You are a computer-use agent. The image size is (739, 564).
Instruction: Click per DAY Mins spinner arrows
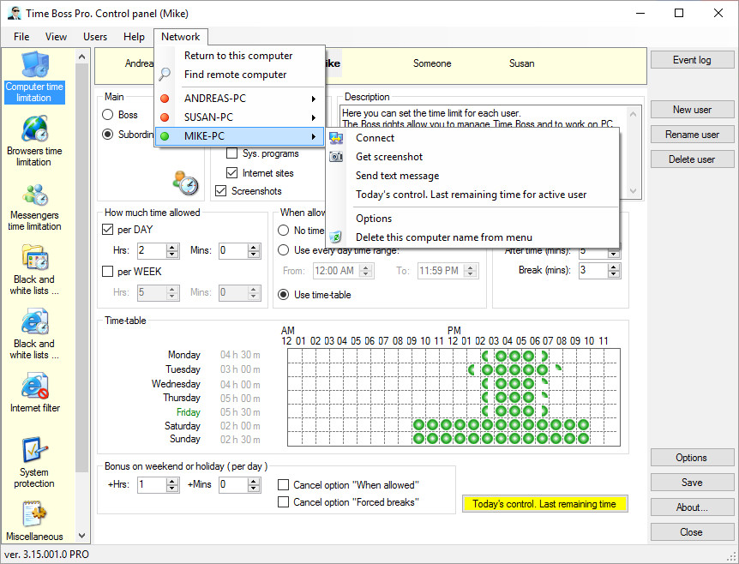tap(254, 250)
